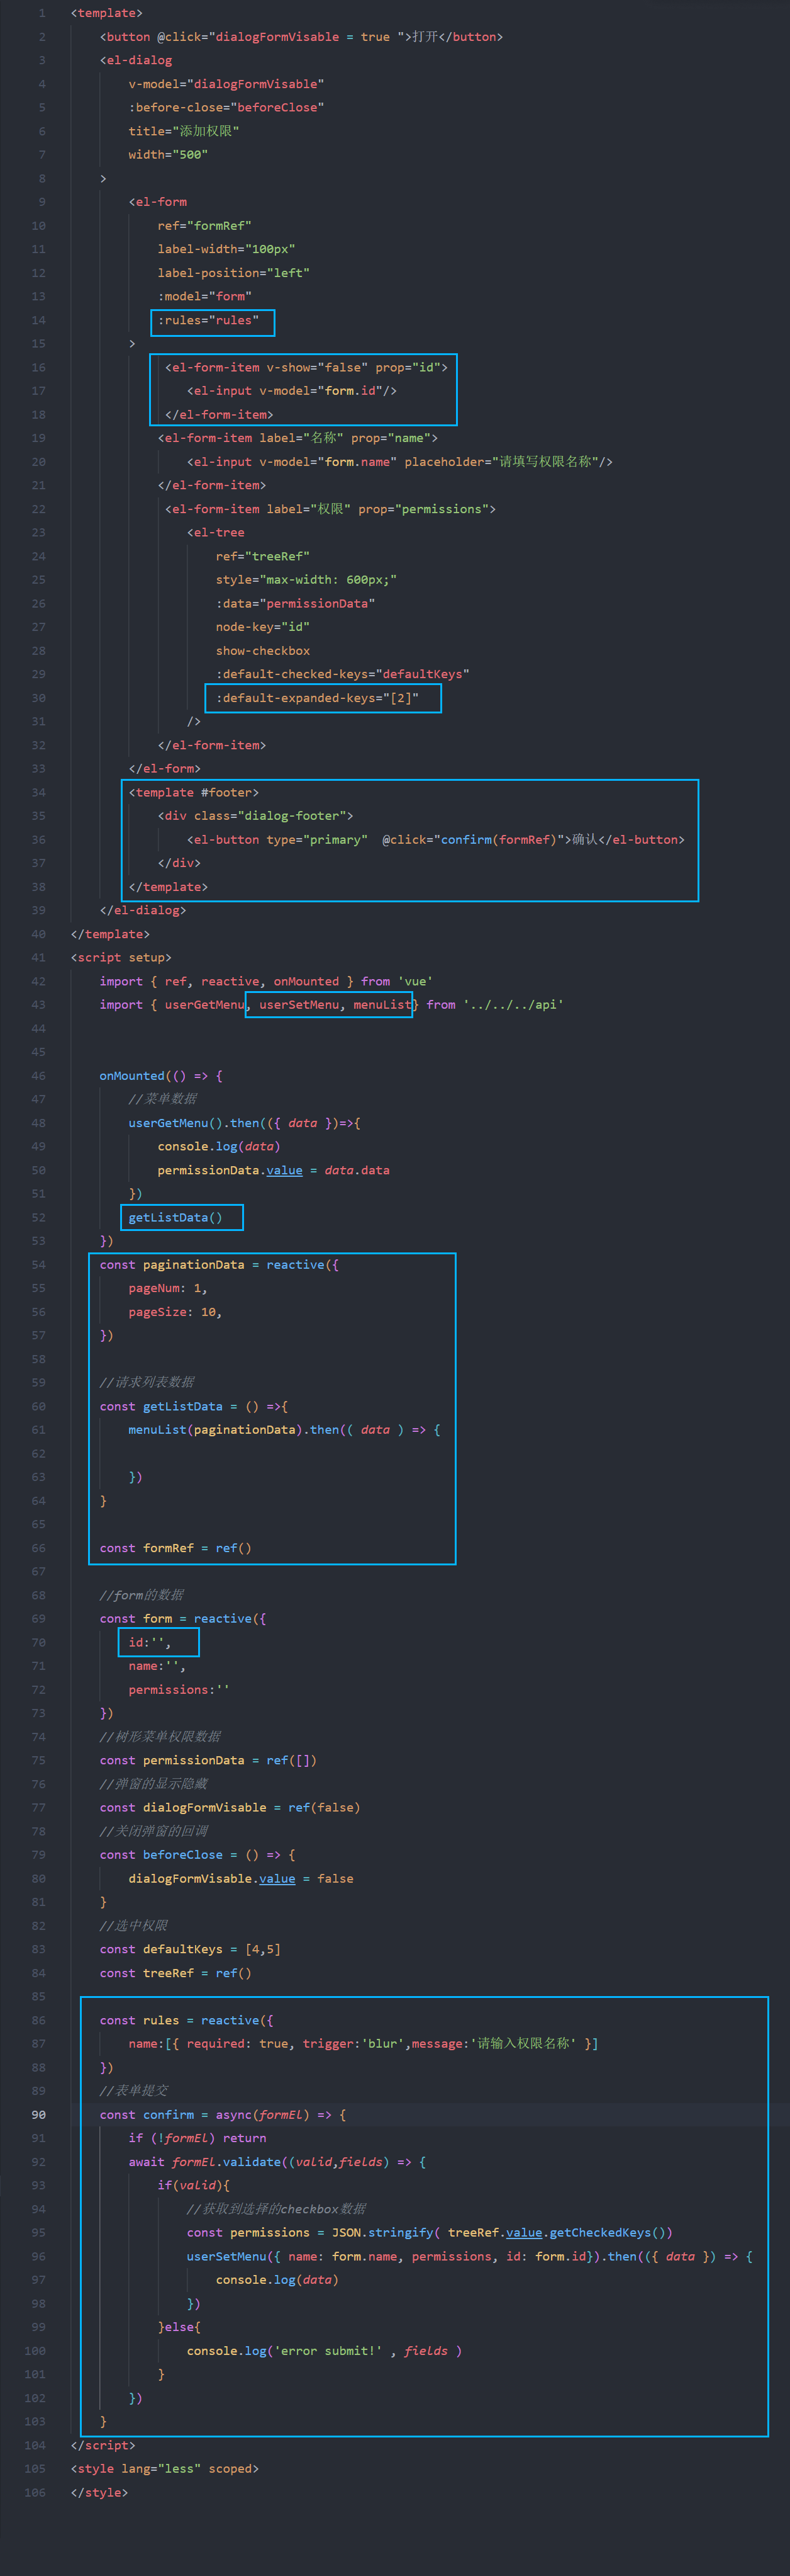This screenshot has width=790, height=2576.
Task: Click the //请求列表数据 comment
Action: [147, 1383]
